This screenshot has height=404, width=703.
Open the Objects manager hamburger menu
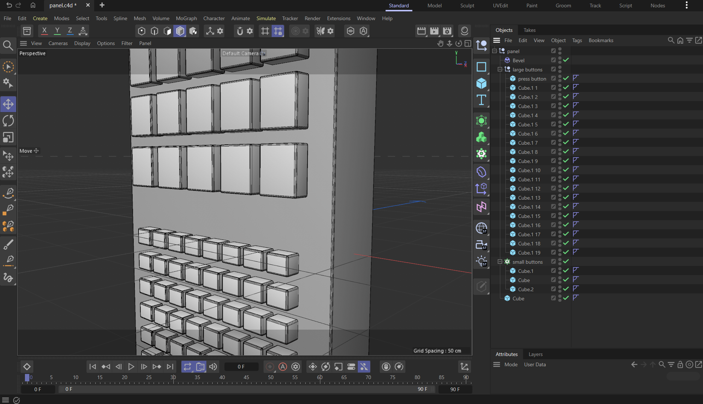[x=497, y=40]
